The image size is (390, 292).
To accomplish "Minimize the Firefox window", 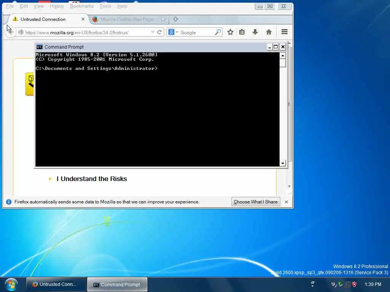I will pos(260,6).
